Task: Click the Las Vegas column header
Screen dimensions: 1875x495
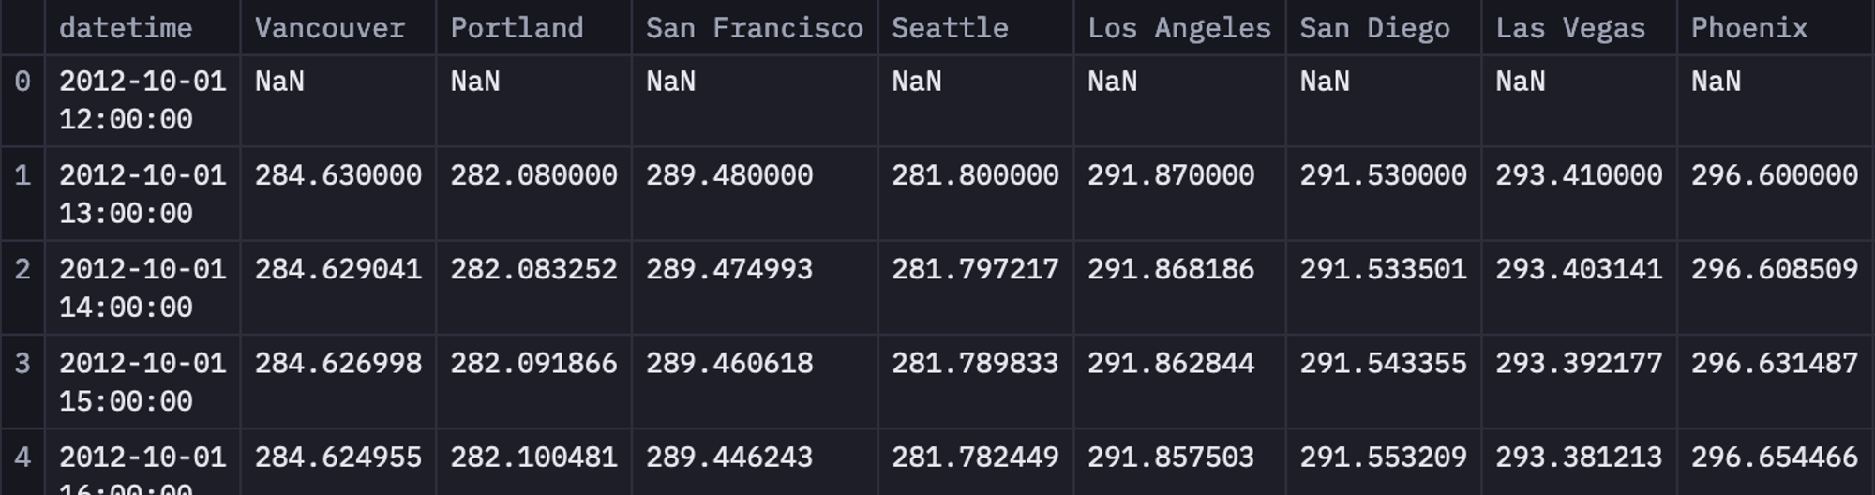Action: [x=1570, y=28]
